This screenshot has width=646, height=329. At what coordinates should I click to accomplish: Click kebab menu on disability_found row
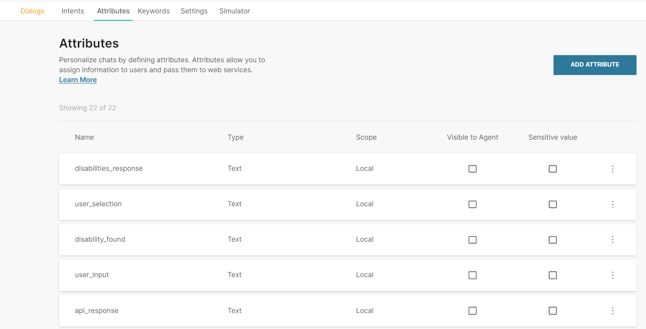(613, 240)
